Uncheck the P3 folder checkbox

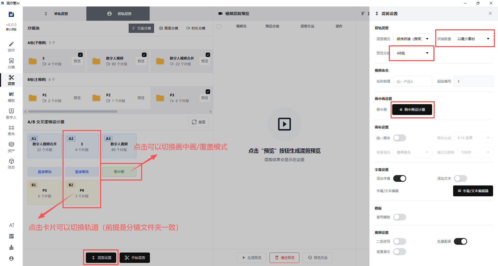[x=208, y=92]
